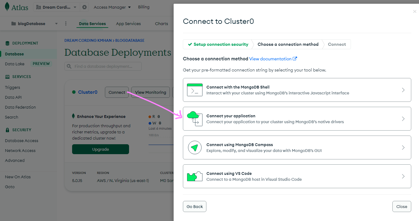Viewport: 419px width, 221px height.
Task: Click the chevron on the VS Code option
Action: click(x=403, y=176)
